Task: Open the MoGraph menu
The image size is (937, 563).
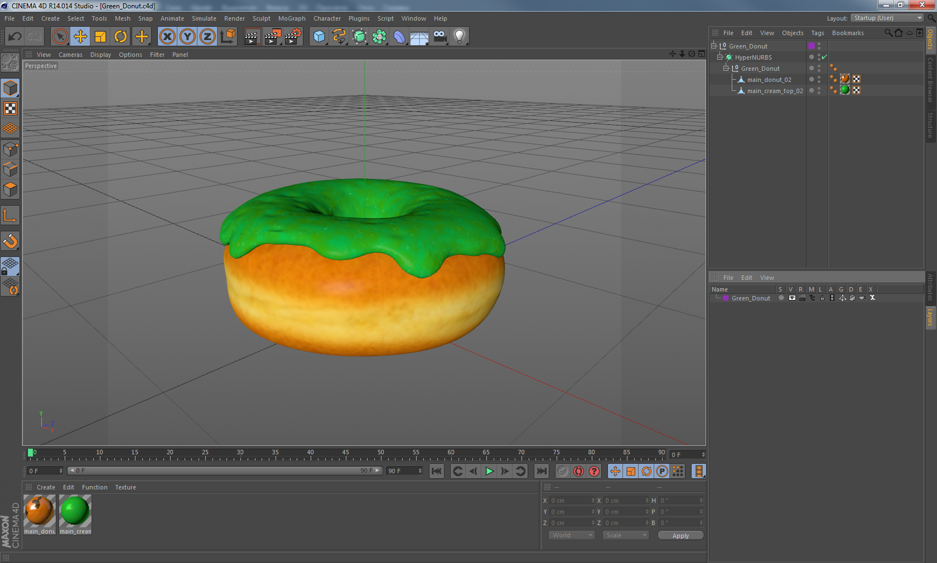Action: (x=292, y=18)
